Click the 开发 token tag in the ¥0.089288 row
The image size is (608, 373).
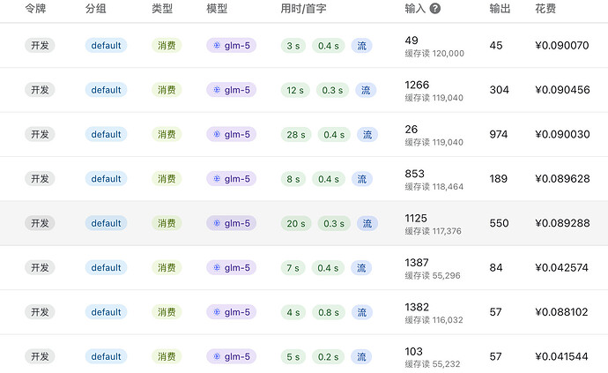pos(40,223)
